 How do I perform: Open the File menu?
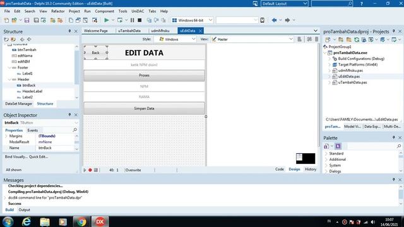coord(7,11)
